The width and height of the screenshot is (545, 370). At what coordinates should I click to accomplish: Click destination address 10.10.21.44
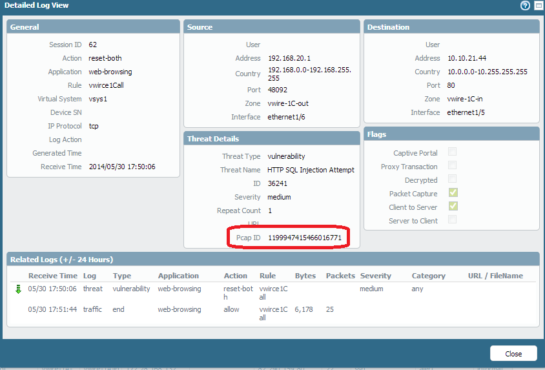467,58
